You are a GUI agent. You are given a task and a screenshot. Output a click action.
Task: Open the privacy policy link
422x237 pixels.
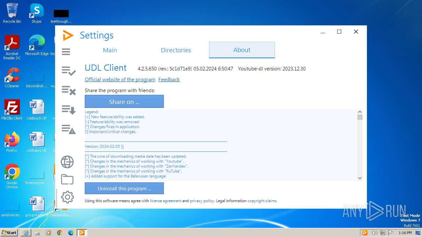tap(202, 201)
